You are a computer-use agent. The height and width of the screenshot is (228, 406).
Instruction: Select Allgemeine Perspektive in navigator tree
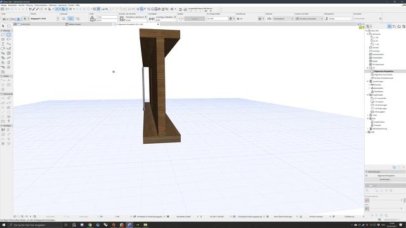[383, 71]
